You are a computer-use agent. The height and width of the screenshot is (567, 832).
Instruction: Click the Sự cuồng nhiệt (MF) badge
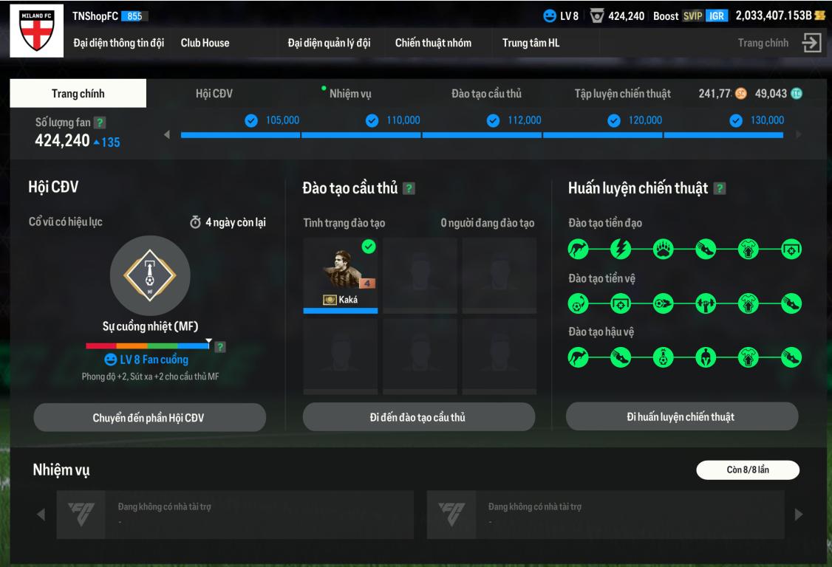tap(150, 276)
